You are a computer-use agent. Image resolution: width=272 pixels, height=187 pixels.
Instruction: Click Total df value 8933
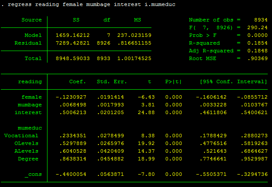pos(103,58)
